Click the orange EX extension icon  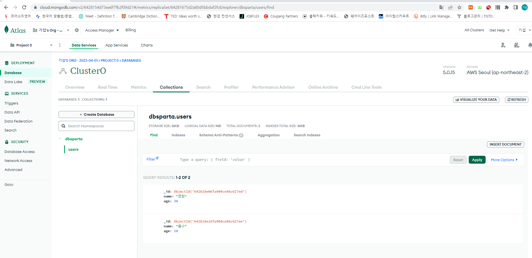coord(471,7)
